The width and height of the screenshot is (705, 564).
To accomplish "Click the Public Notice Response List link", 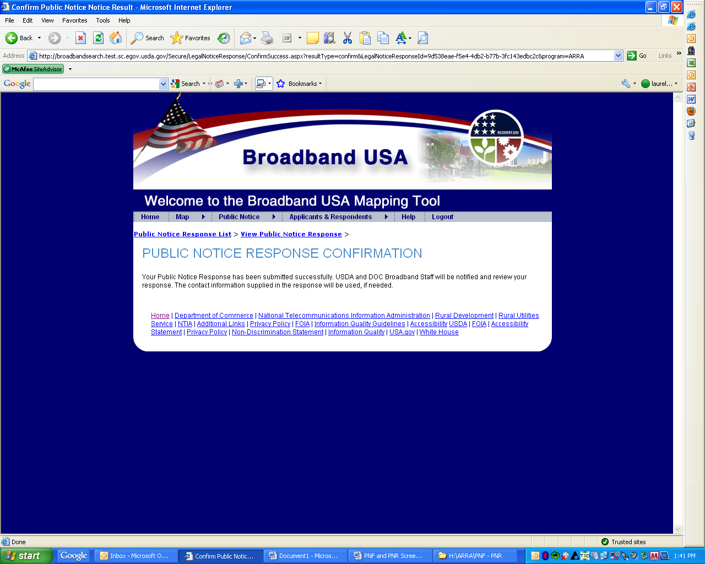I will click(182, 234).
